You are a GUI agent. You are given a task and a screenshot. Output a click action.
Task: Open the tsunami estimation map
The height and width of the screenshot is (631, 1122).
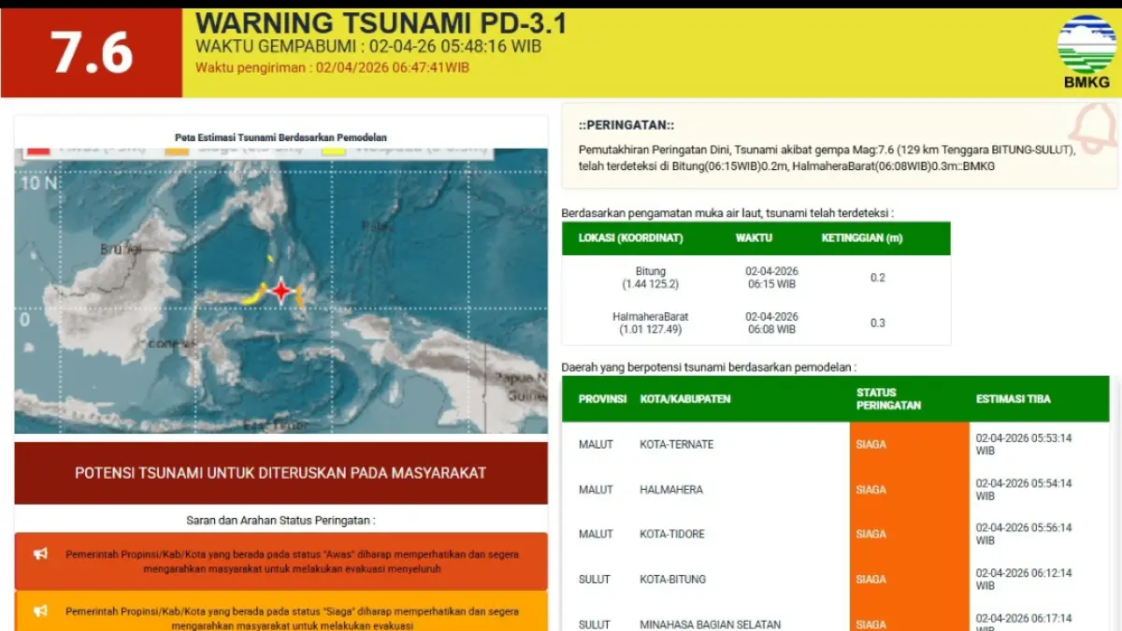[281, 290]
